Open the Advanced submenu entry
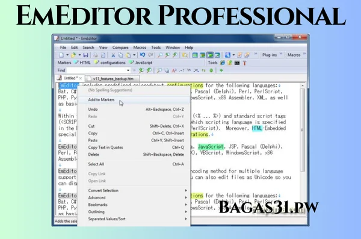The height and width of the screenshot is (239, 361). (x=134, y=197)
